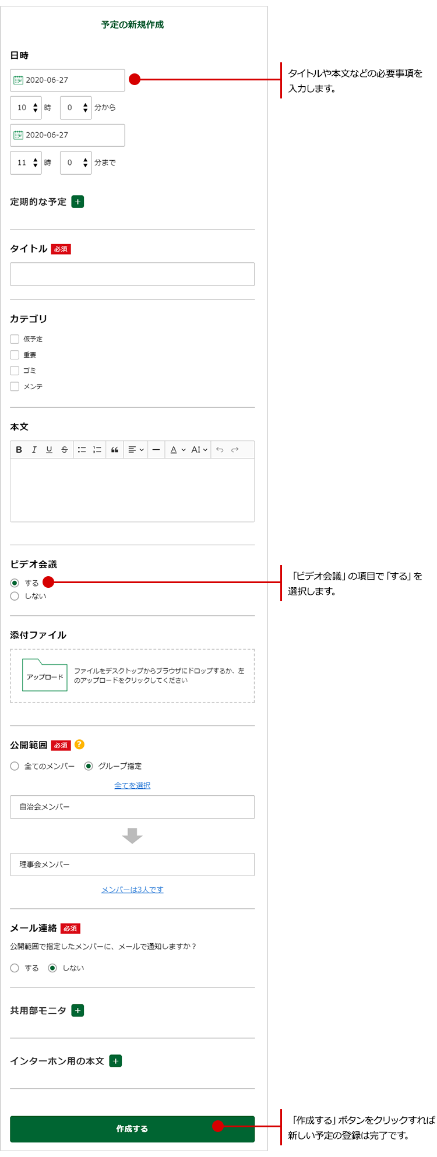
Task: Open the font size dropdown
Action: tap(199, 450)
